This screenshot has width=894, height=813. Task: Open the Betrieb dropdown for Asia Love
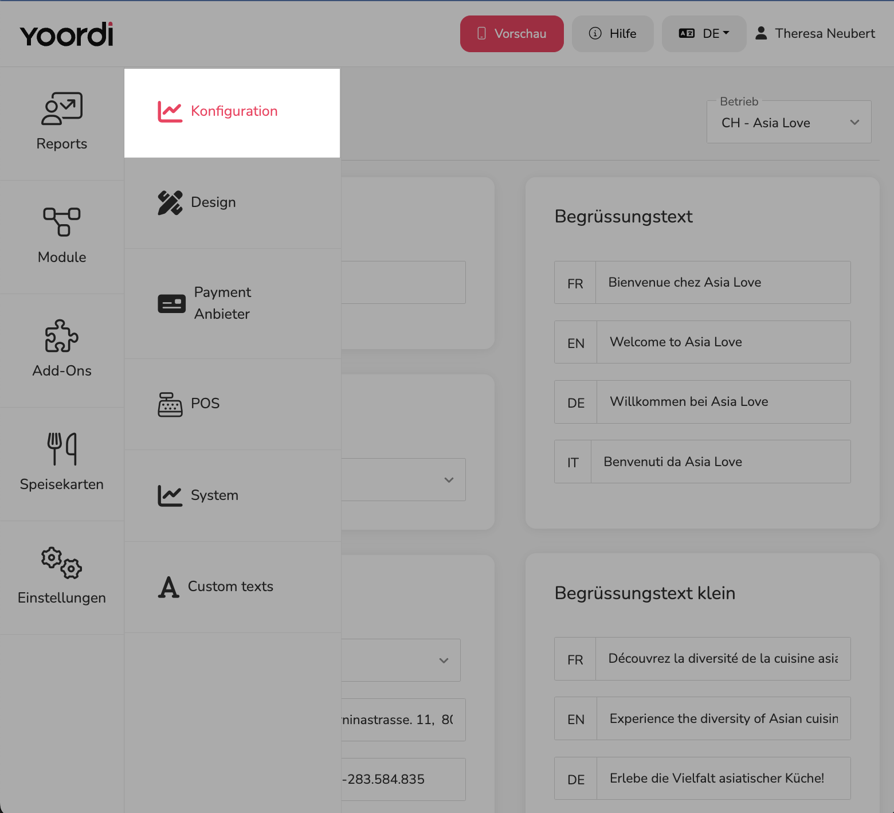[789, 122]
